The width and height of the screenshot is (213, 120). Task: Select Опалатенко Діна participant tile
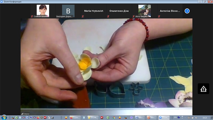click(x=119, y=11)
